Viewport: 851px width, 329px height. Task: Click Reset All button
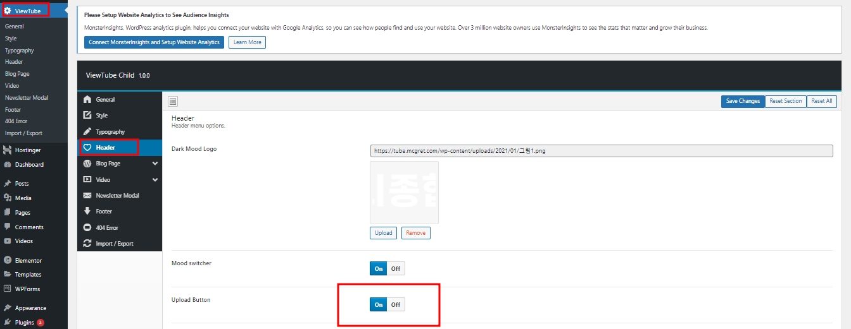coord(822,101)
